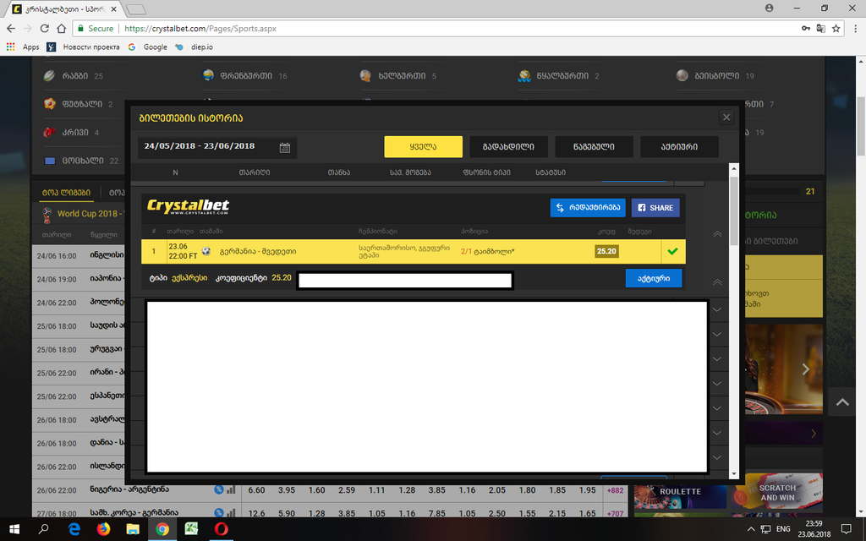Collapse the lower double-chevron next to აქტიური

click(x=717, y=282)
